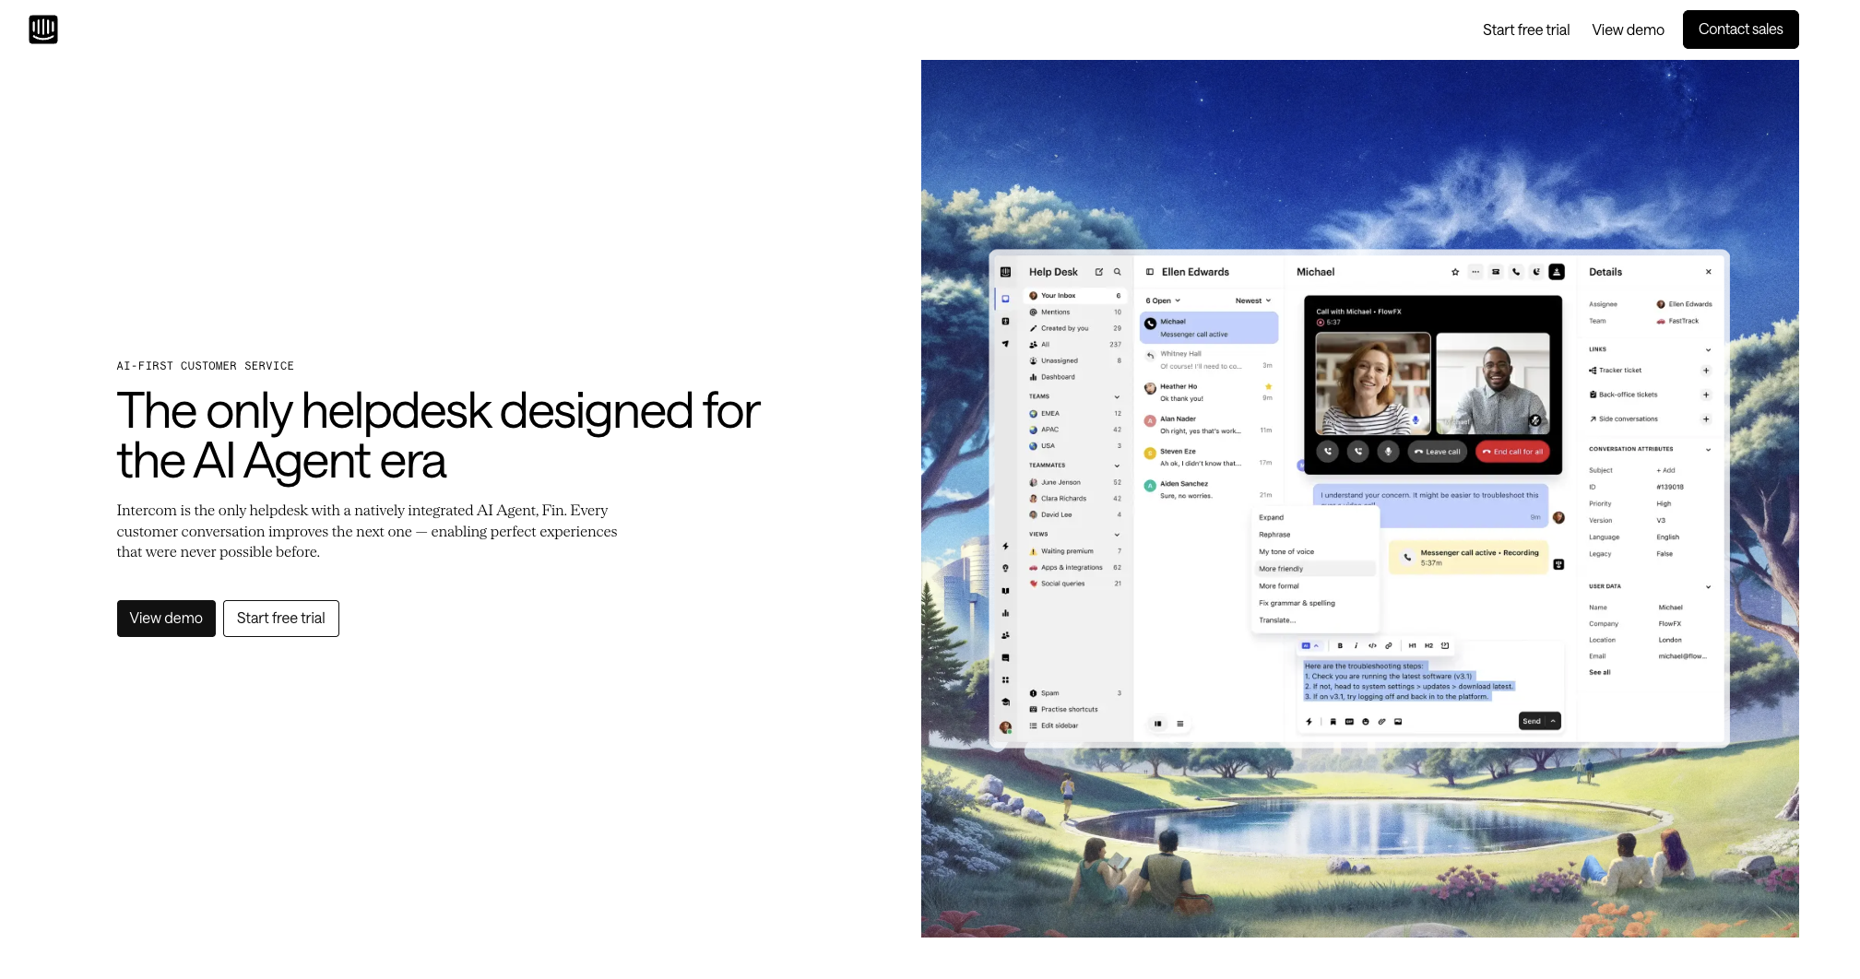Click the Contact sales button

[1740, 29]
